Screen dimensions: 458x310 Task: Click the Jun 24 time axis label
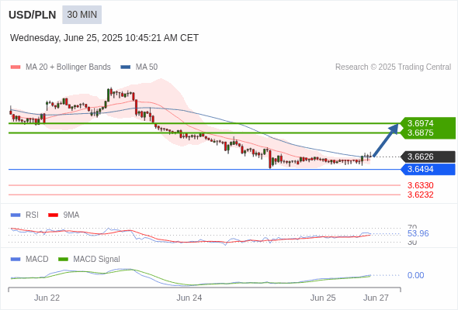tap(189, 298)
